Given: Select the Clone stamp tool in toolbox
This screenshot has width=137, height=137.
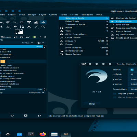Looking at the screenshot, I should point(8,27).
